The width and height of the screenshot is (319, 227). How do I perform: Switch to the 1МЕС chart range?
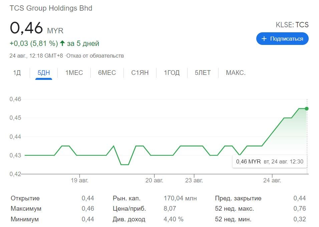(x=74, y=73)
